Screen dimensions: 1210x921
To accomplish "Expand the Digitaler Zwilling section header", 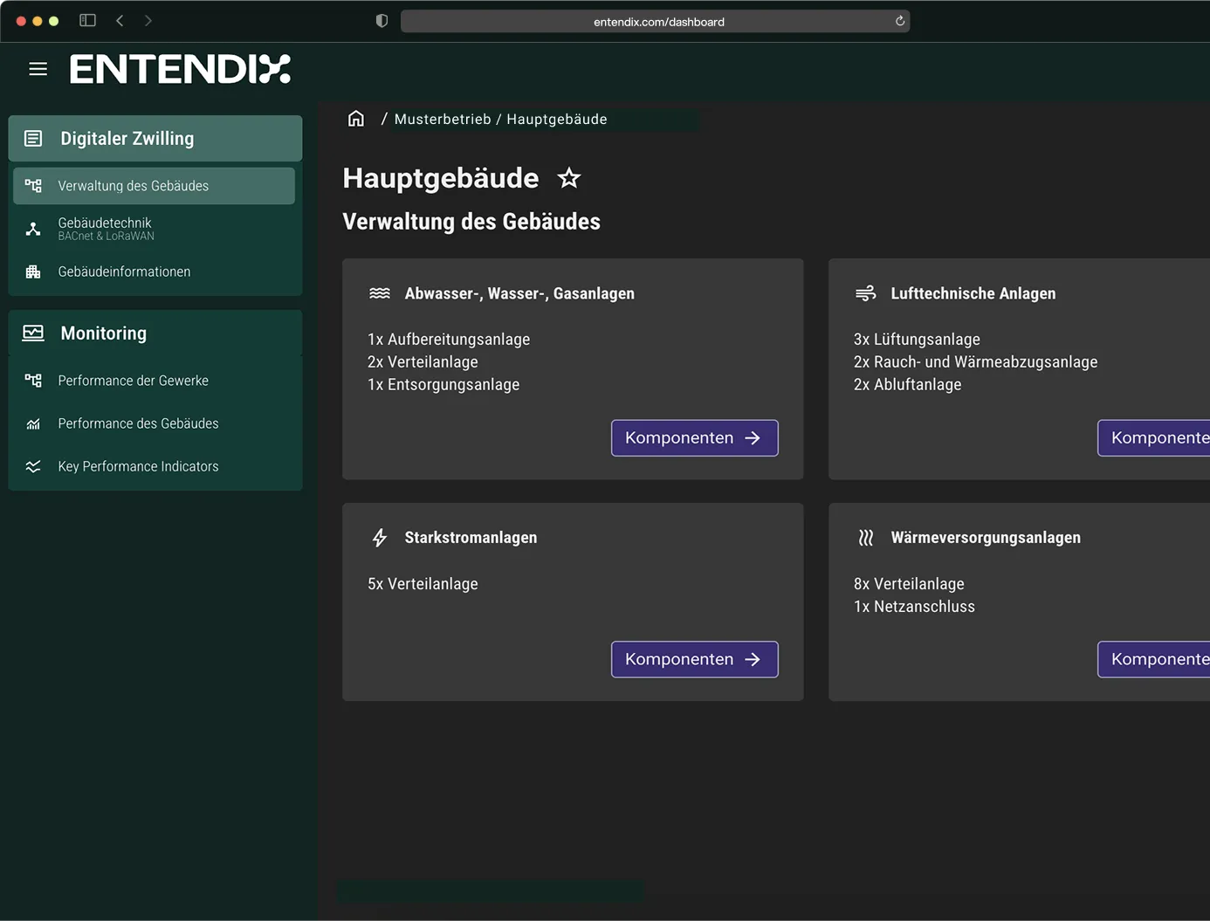I will 155,138.
